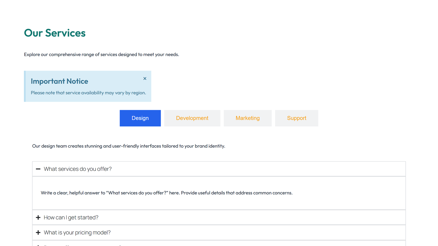Click the plus icon beside 'What is your pricing model?'
438x246 pixels.
38,232
